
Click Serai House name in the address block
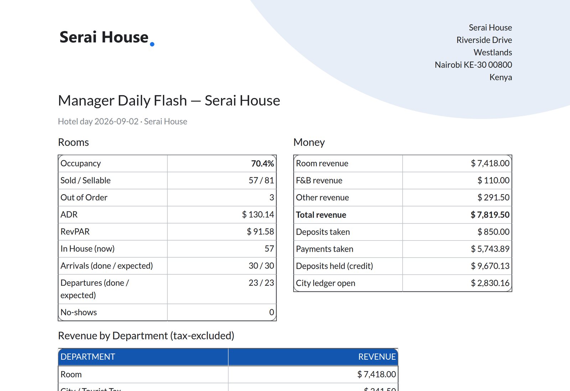tap(490, 28)
